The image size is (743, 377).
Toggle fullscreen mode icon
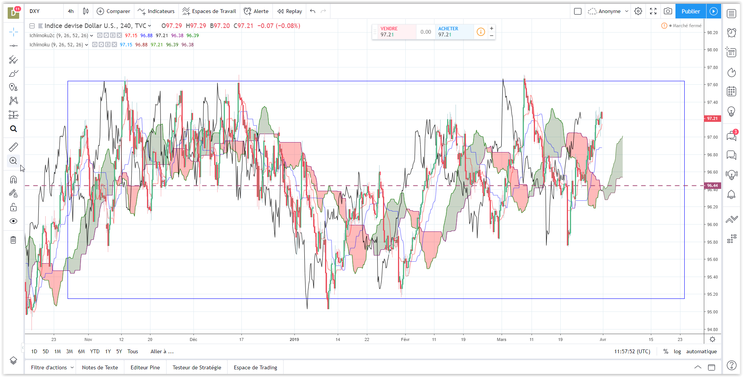653,11
